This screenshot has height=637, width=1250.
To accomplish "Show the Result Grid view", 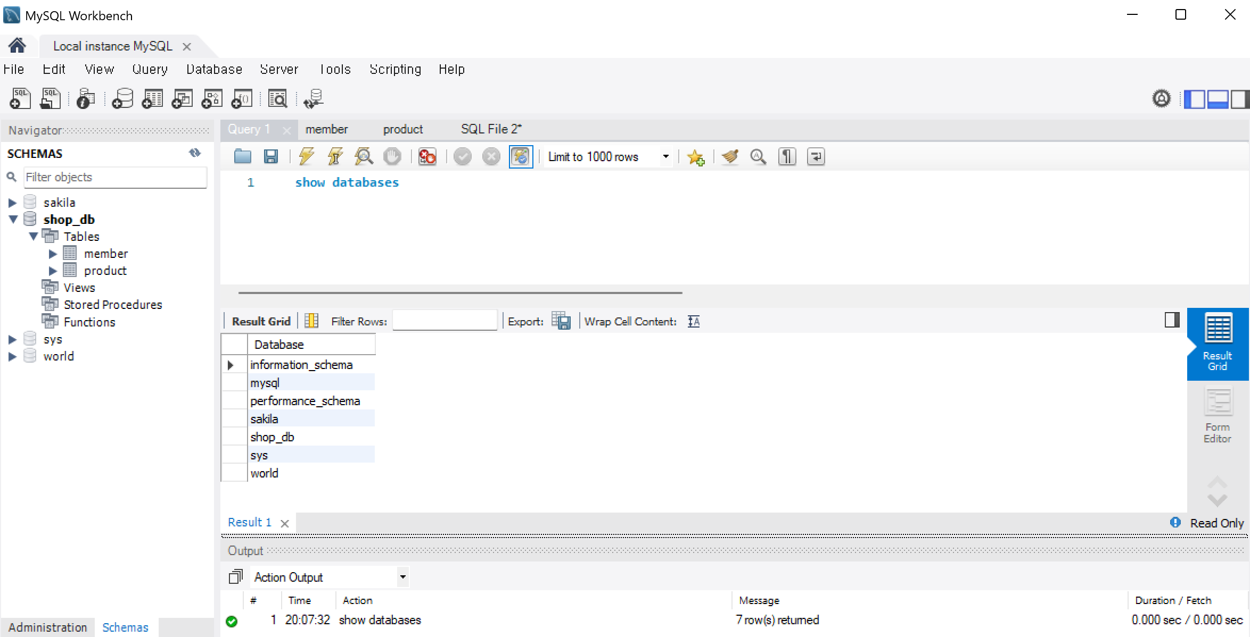I will coord(1218,343).
